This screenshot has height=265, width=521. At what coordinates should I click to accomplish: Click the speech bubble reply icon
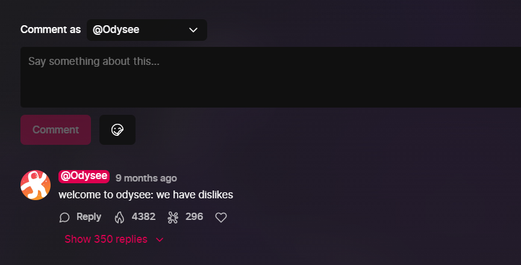(x=64, y=218)
